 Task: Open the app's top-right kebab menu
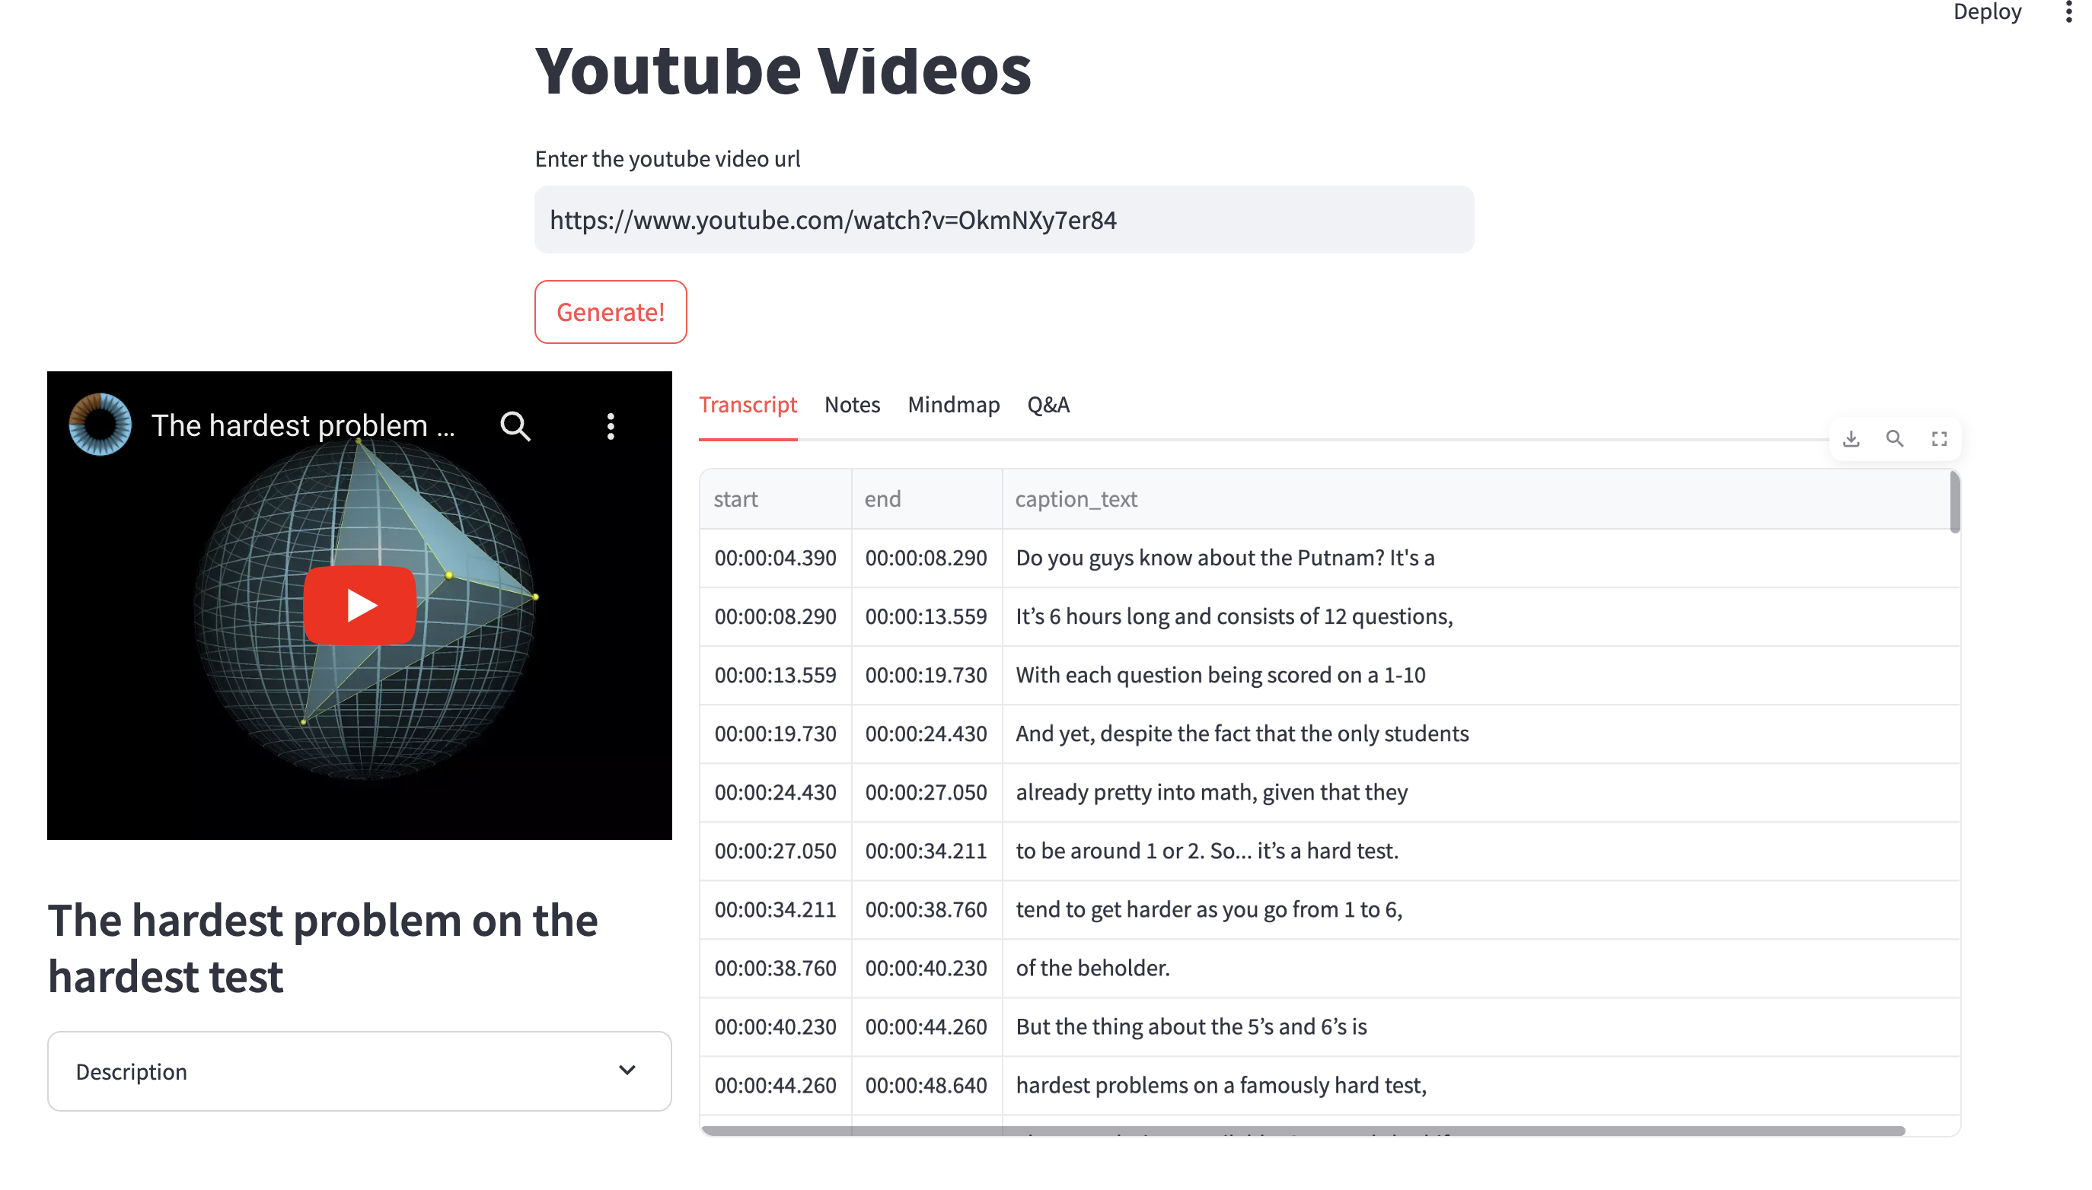[2068, 11]
